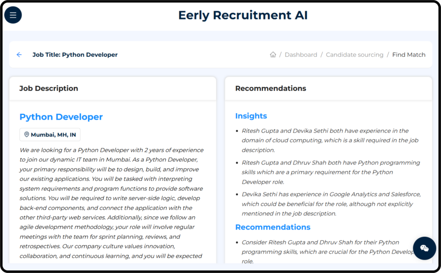Click the blue Recommendations subheading
Screen dimensions: 441x273
(x=273, y=227)
